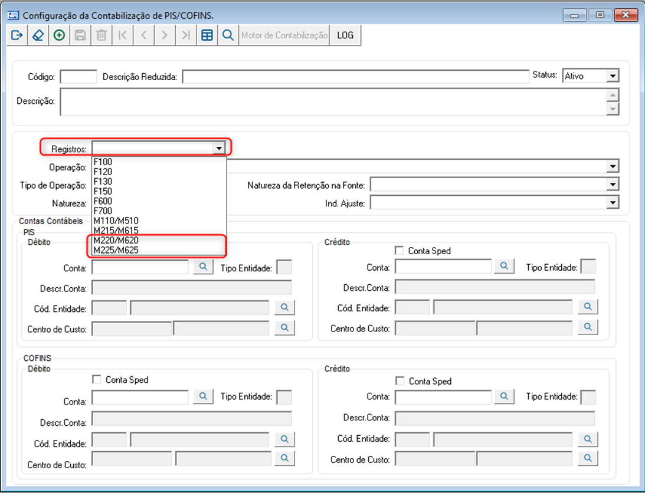Click the PIS Crédito Conta field
The image size is (645, 493).
point(443,267)
